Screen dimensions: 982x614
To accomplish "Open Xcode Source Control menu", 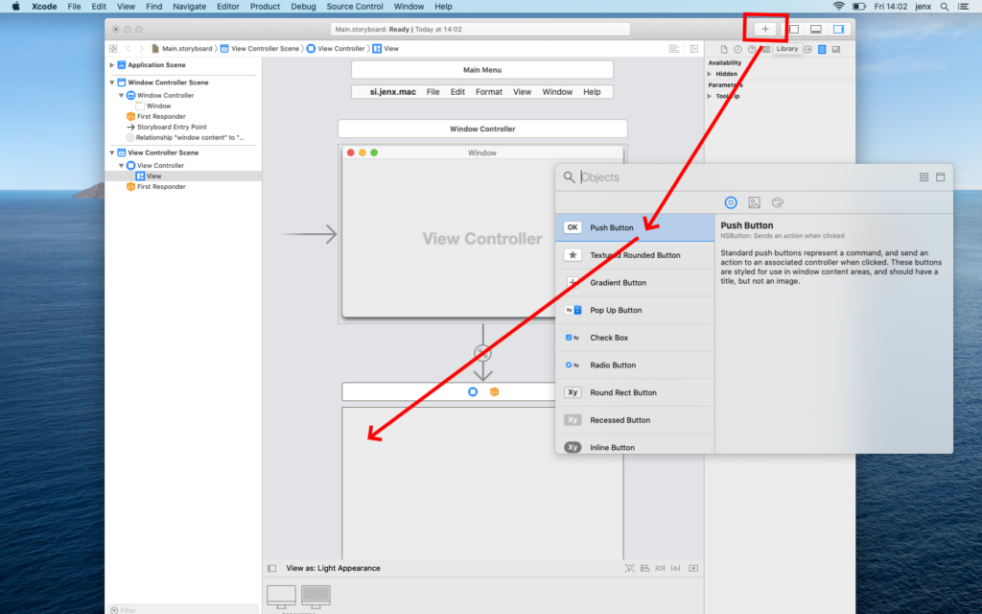I will point(355,7).
